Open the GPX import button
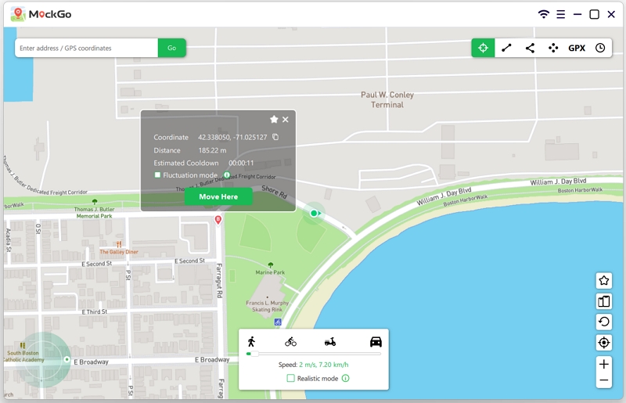This screenshot has width=626, height=403. pyautogui.click(x=577, y=48)
